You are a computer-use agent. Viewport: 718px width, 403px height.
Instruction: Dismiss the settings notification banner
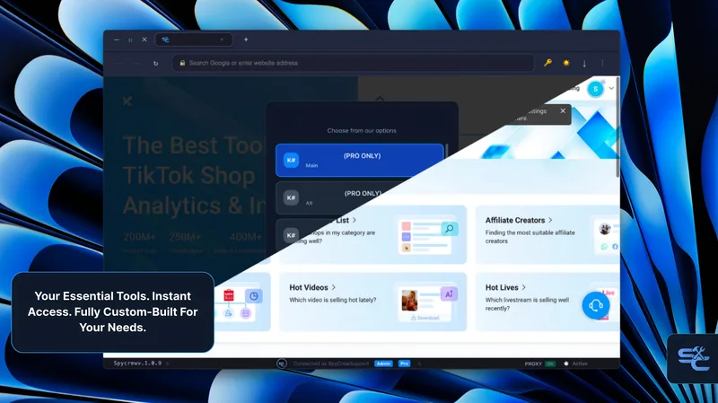pos(563,110)
